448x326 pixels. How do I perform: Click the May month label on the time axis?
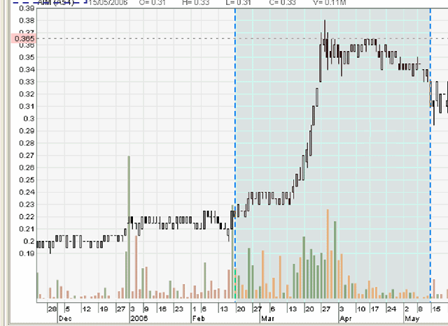[412, 318]
